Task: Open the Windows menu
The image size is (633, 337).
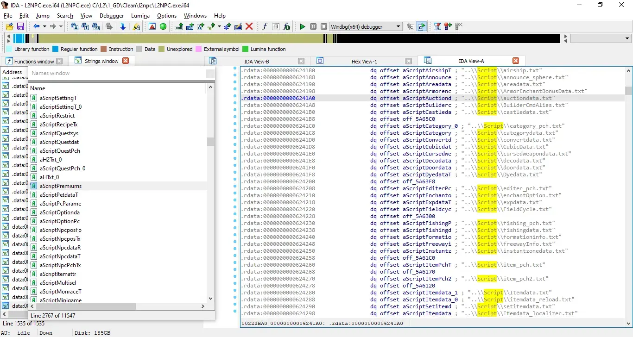Action: click(195, 15)
